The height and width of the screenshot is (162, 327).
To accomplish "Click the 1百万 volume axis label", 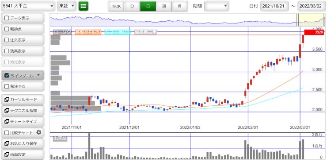I will [317, 146].
